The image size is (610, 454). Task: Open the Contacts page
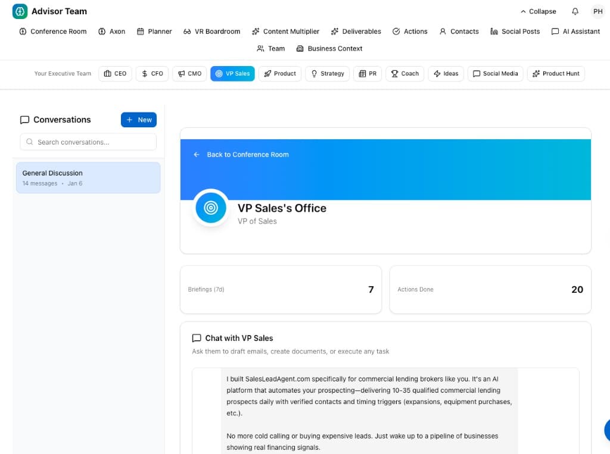(459, 32)
